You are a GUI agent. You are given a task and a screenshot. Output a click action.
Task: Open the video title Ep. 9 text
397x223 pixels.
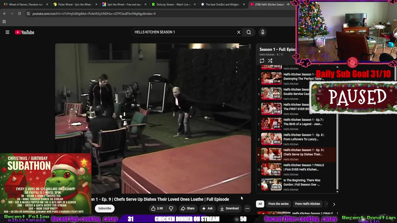point(160,199)
